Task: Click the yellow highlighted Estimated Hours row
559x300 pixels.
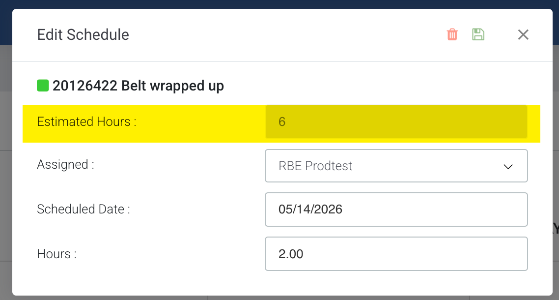Action: [x=281, y=124]
